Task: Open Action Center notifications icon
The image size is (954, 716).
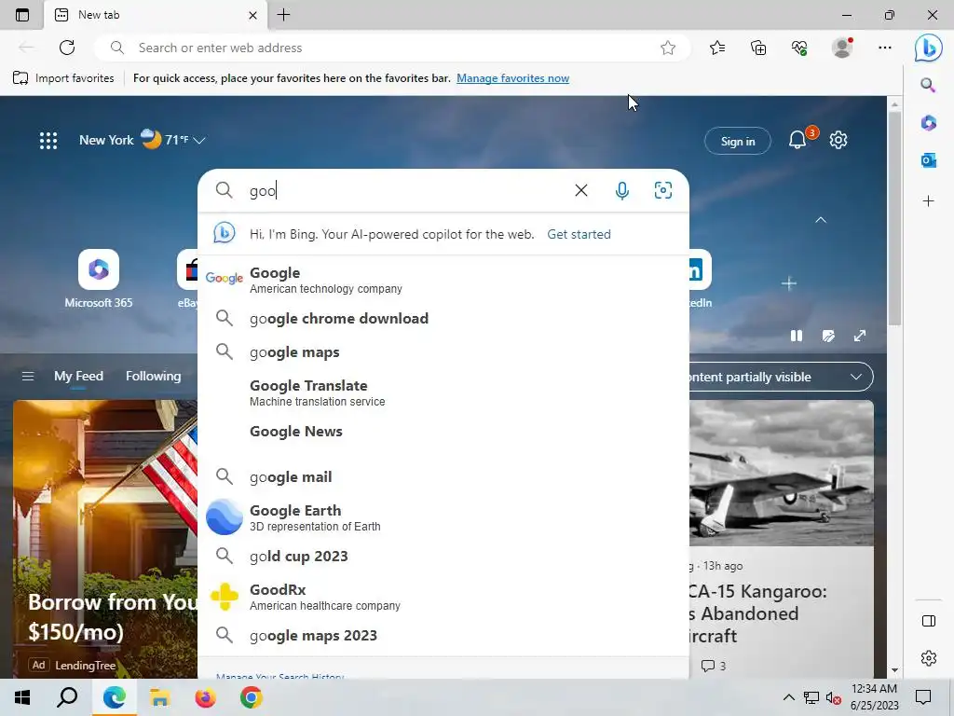Action: point(923,697)
